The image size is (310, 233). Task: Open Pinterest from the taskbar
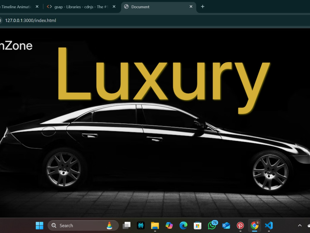click(240, 226)
